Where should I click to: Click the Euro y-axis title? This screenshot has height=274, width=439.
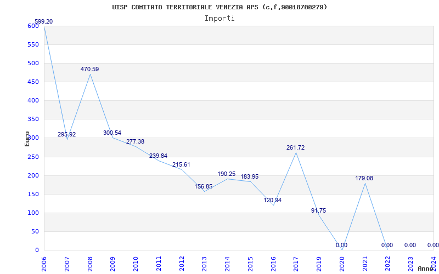pyautogui.click(x=27, y=139)
